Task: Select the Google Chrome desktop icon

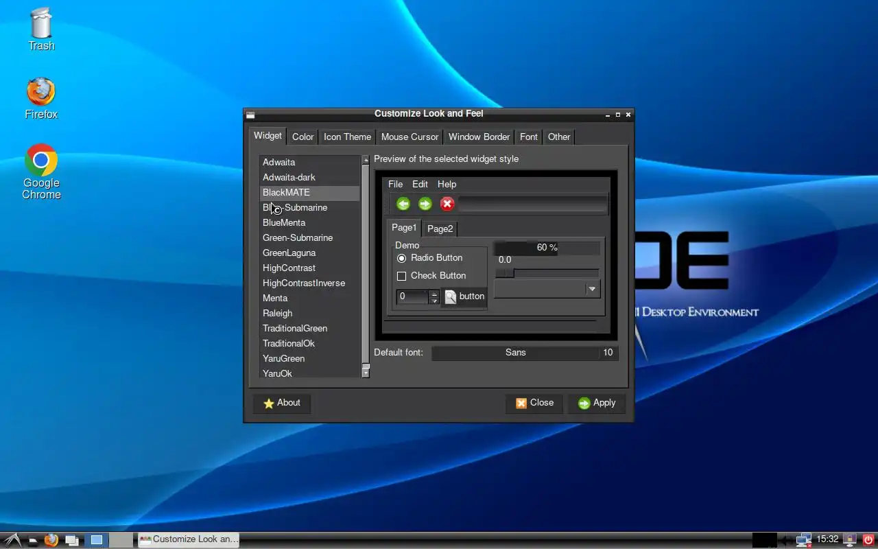Action: coord(41,172)
